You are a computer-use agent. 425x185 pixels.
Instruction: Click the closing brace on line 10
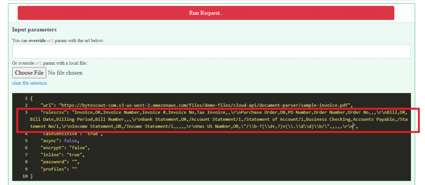pos(32,176)
